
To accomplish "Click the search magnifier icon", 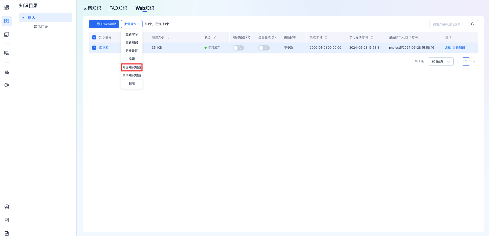I will pos(473,24).
